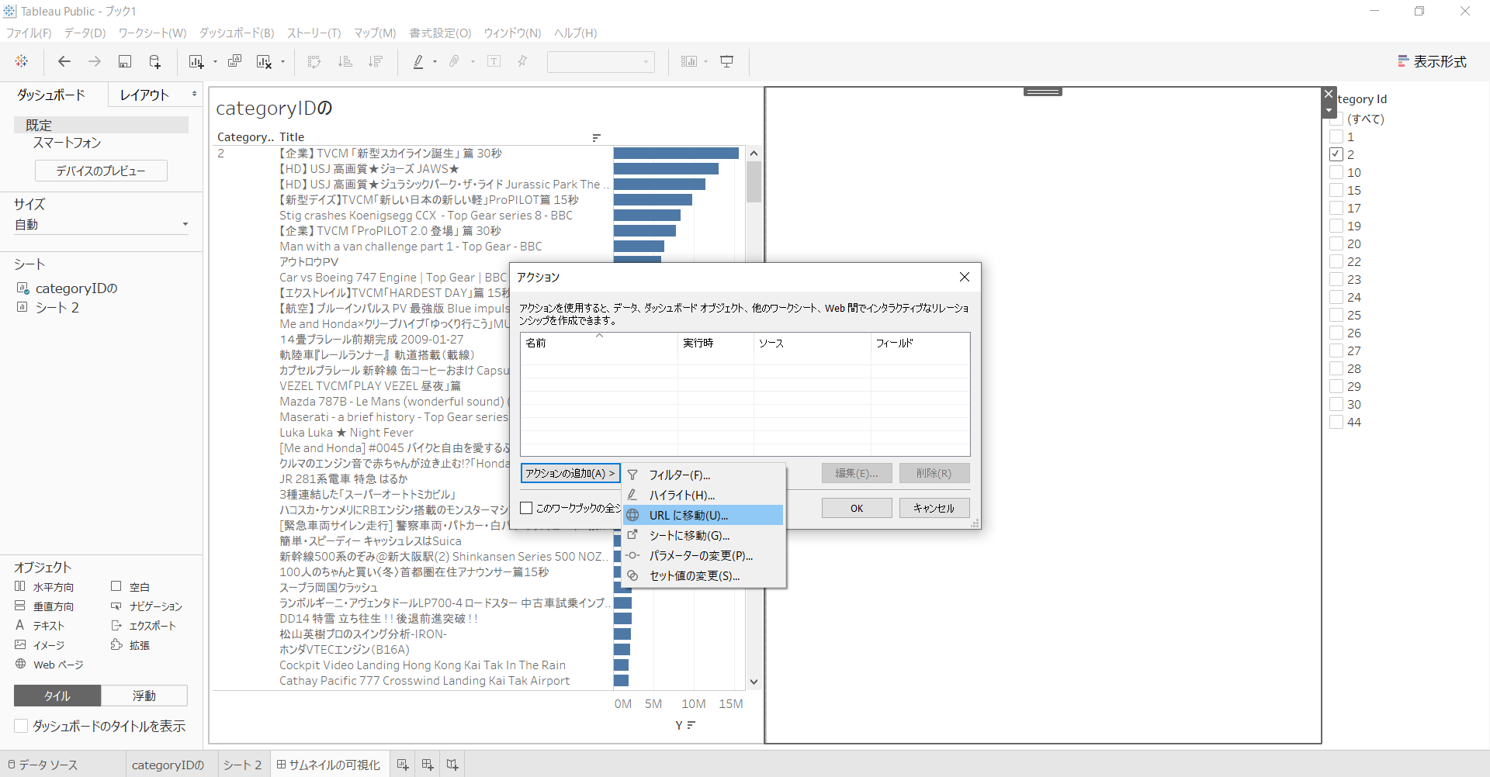1490x777 pixels.
Task: Redo with the forward arrow icon
Action: (95, 61)
